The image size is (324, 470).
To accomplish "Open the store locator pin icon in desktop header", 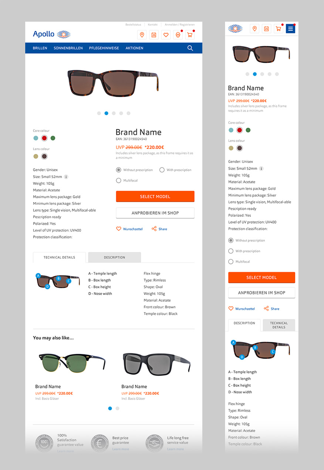I will (x=142, y=35).
